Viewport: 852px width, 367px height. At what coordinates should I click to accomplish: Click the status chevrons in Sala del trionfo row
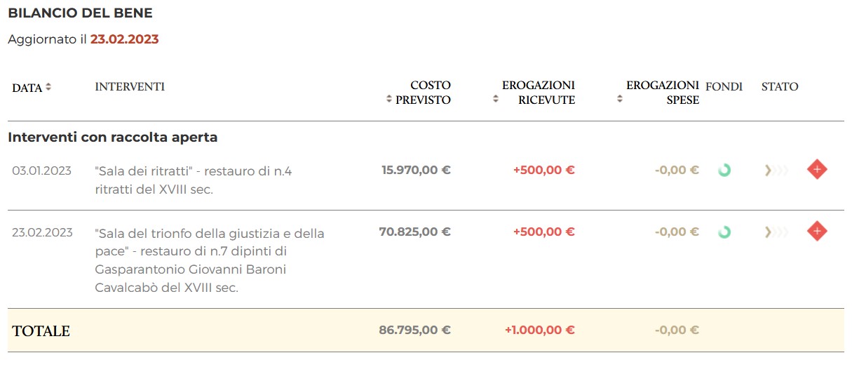click(x=776, y=232)
